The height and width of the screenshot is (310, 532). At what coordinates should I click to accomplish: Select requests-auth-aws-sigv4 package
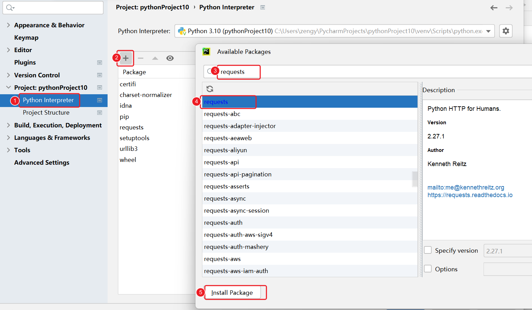pyautogui.click(x=310, y=235)
